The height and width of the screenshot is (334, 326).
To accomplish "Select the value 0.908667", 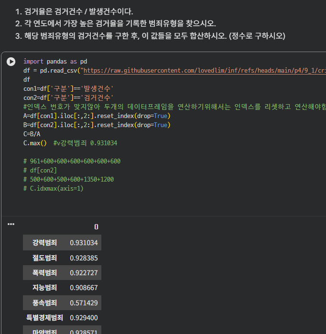I will [x=84, y=288].
